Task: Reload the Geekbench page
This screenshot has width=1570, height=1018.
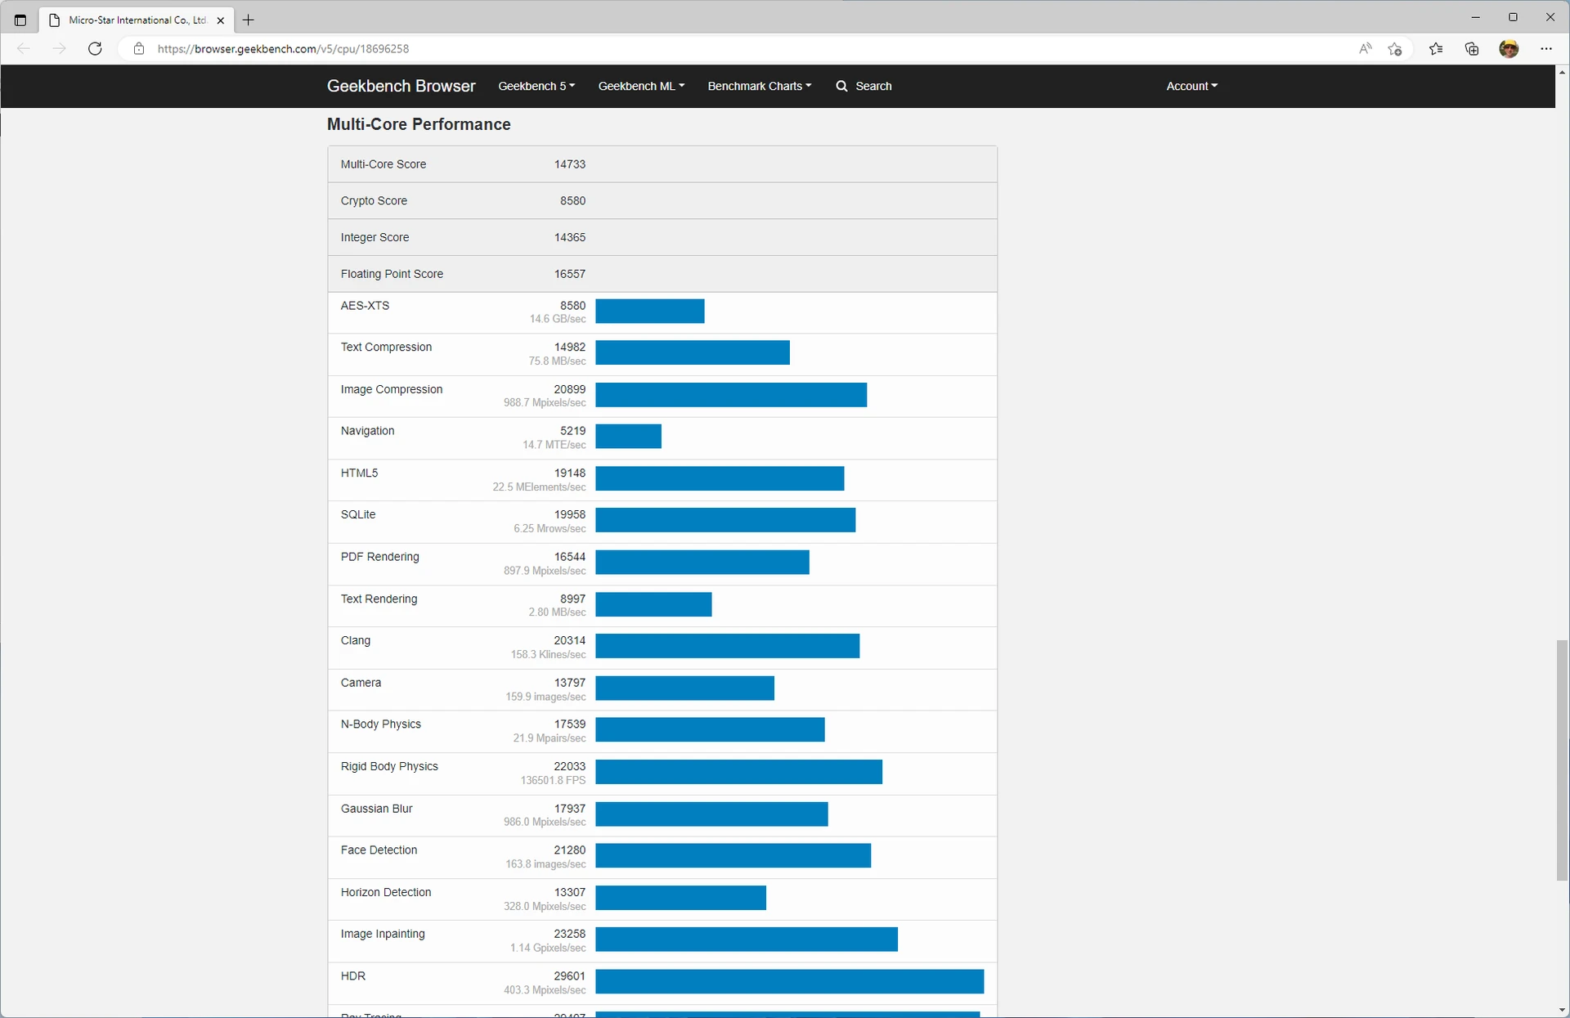Action: (x=95, y=49)
